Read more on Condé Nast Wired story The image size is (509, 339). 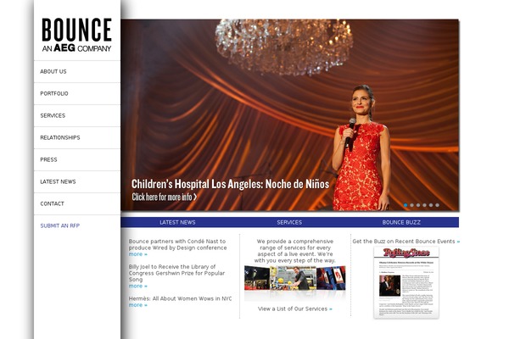(x=138, y=254)
